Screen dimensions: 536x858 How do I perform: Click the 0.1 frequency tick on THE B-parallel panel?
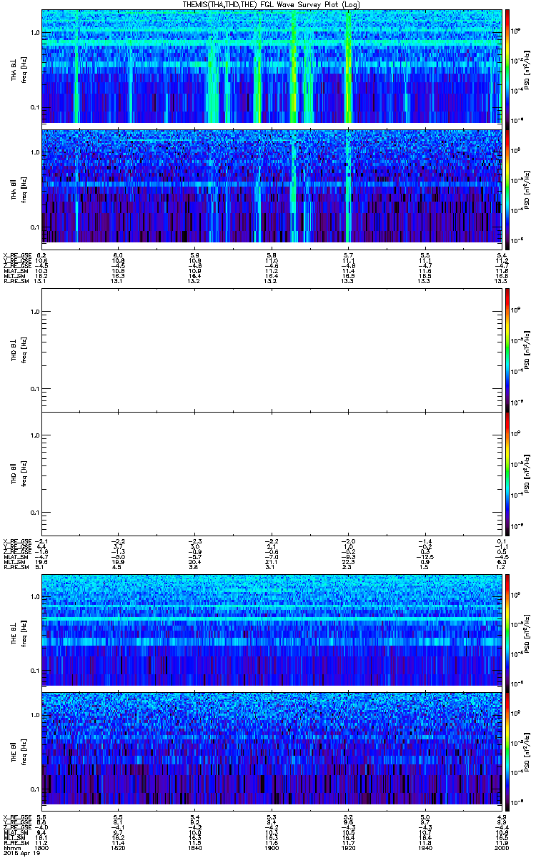[x=34, y=789]
